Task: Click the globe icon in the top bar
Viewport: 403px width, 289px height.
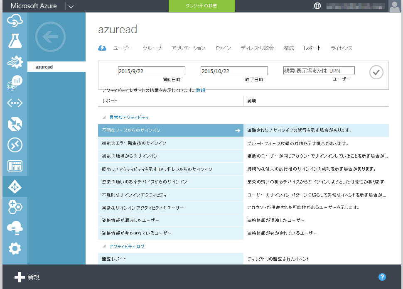Action: [317, 6]
